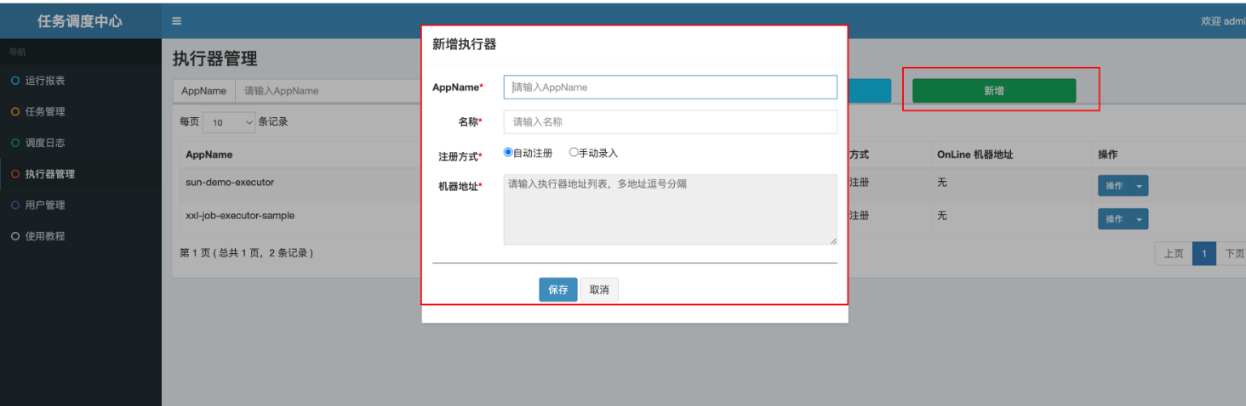Focus the 名称 input field
This screenshot has height=406, width=1246.
670,122
